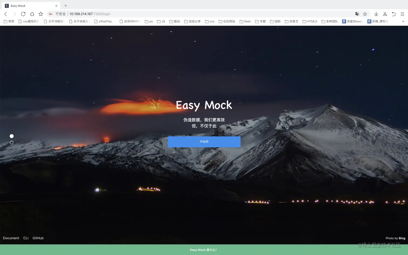Open the 太平洋前端 bookmark
The width and height of the screenshot is (408, 255).
[54, 21]
